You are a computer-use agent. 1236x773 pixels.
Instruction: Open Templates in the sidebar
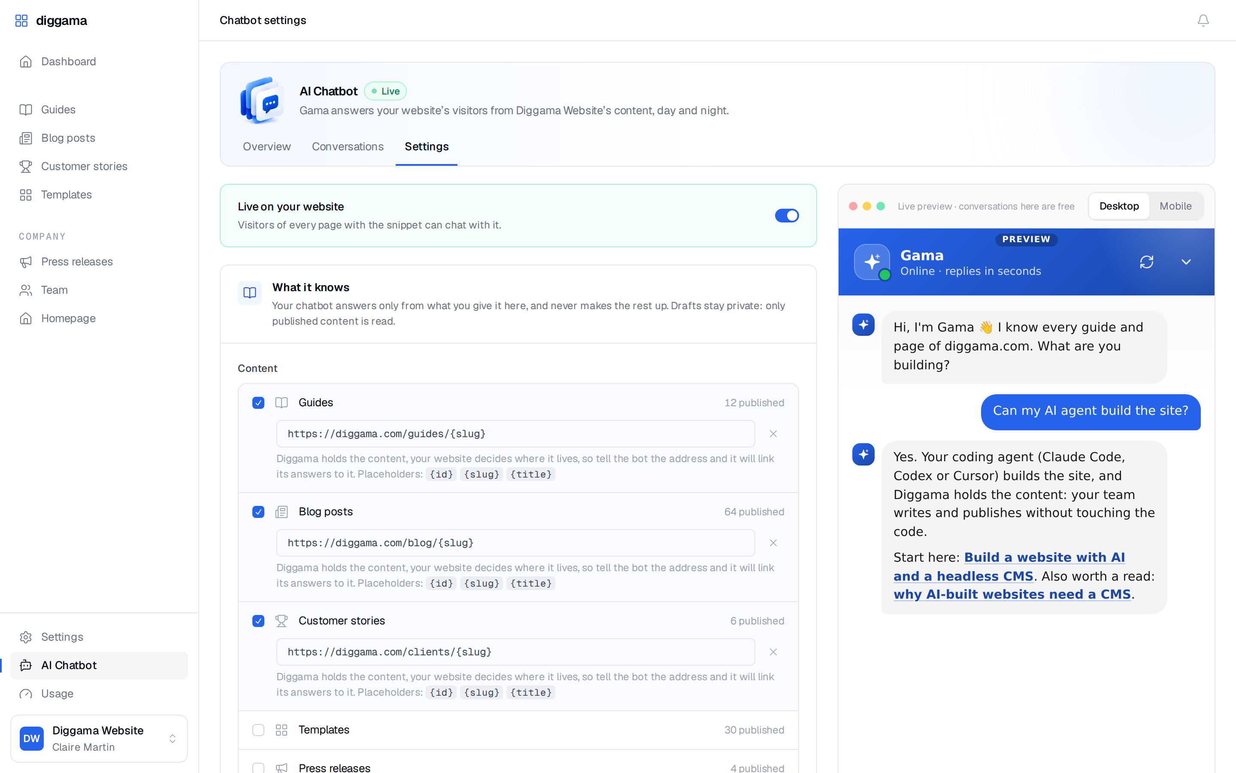coord(99,195)
